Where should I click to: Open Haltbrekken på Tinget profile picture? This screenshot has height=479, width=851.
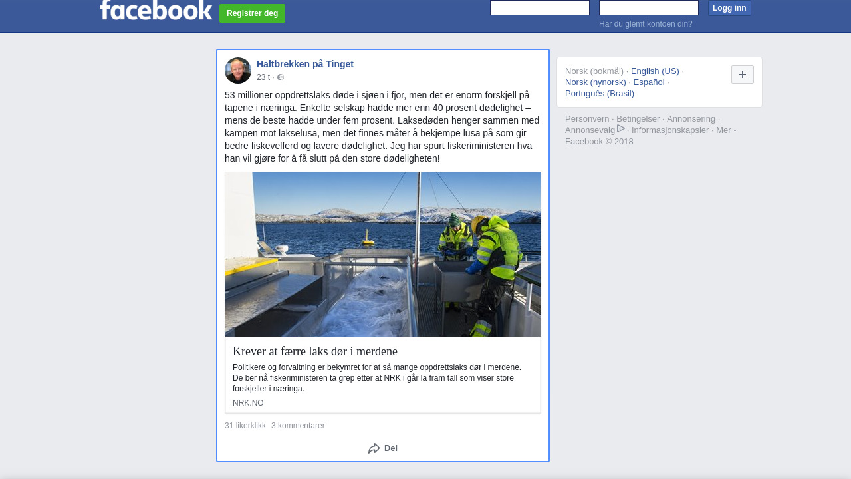click(x=238, y=71)
